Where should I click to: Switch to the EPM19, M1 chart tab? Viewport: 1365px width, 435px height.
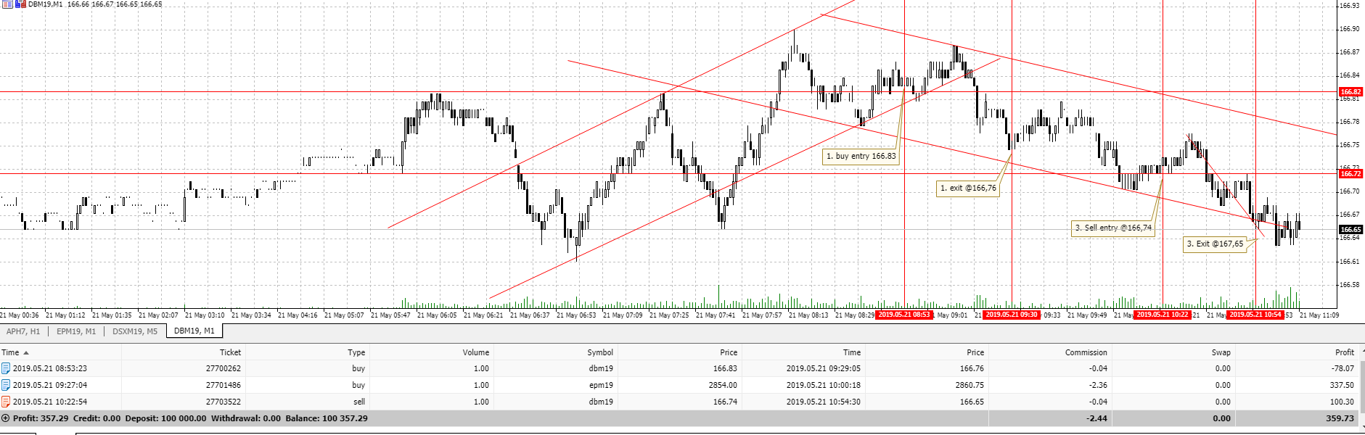pos(76,331)
